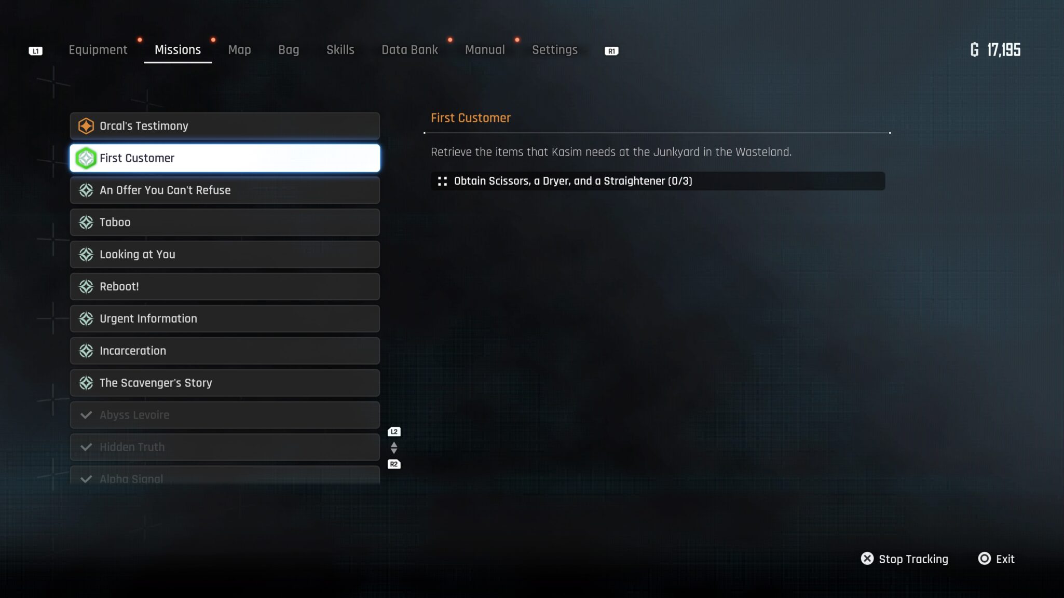Stop tracking the current mission

pos(904,559)
